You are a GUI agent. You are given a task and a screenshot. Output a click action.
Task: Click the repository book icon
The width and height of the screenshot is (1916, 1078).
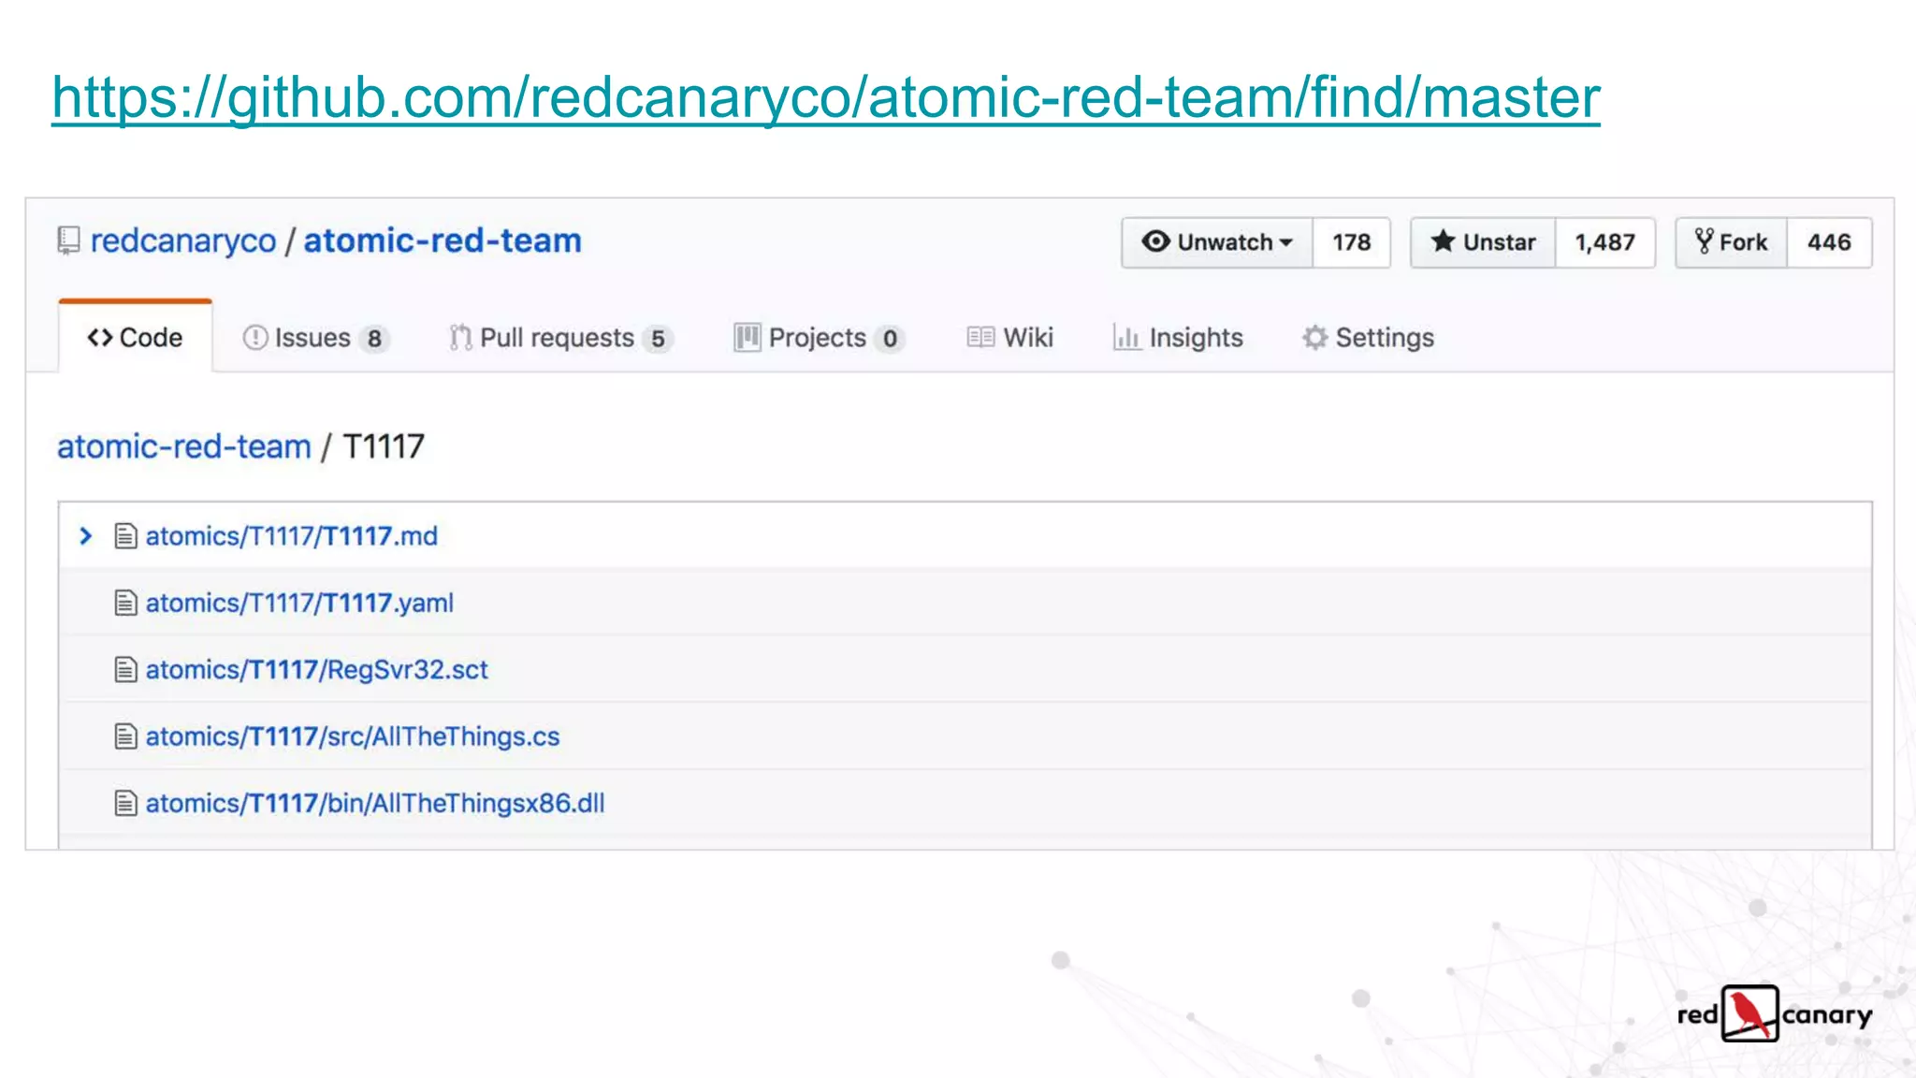[x=68, y=240]
